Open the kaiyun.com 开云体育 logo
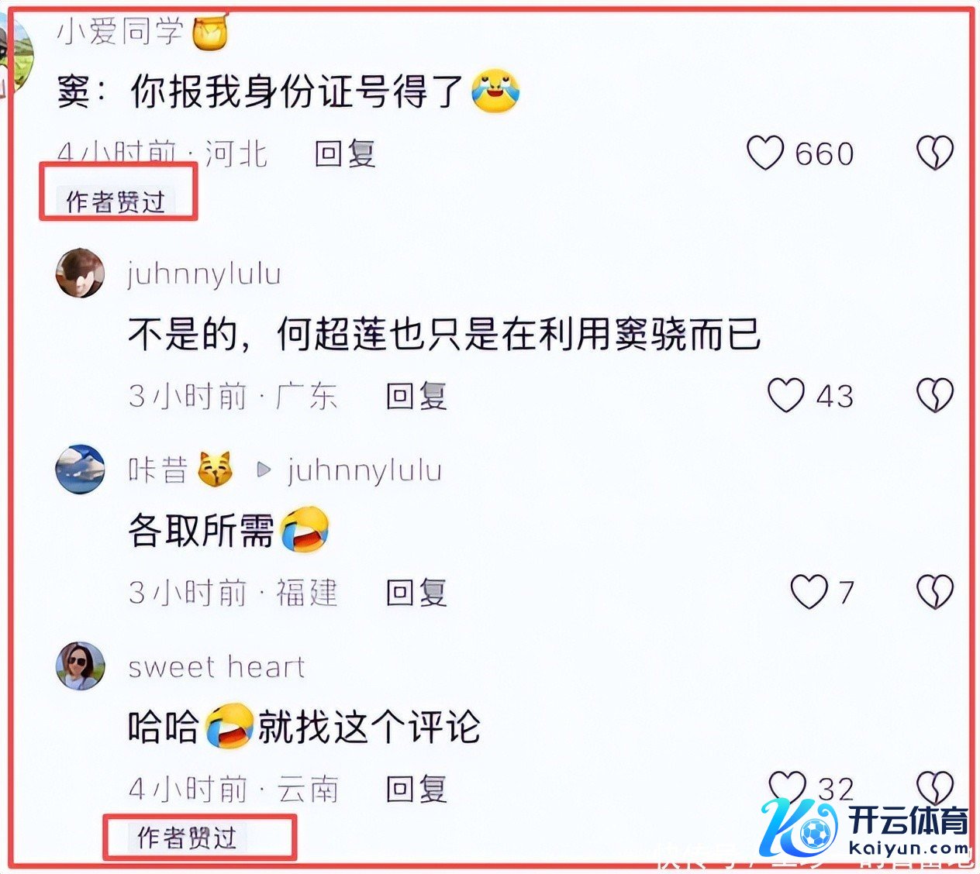 click(x=865, y=829)
